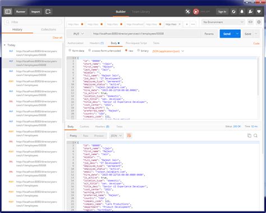
Task: Open the request Body tab
Action: tap(115, 43)
